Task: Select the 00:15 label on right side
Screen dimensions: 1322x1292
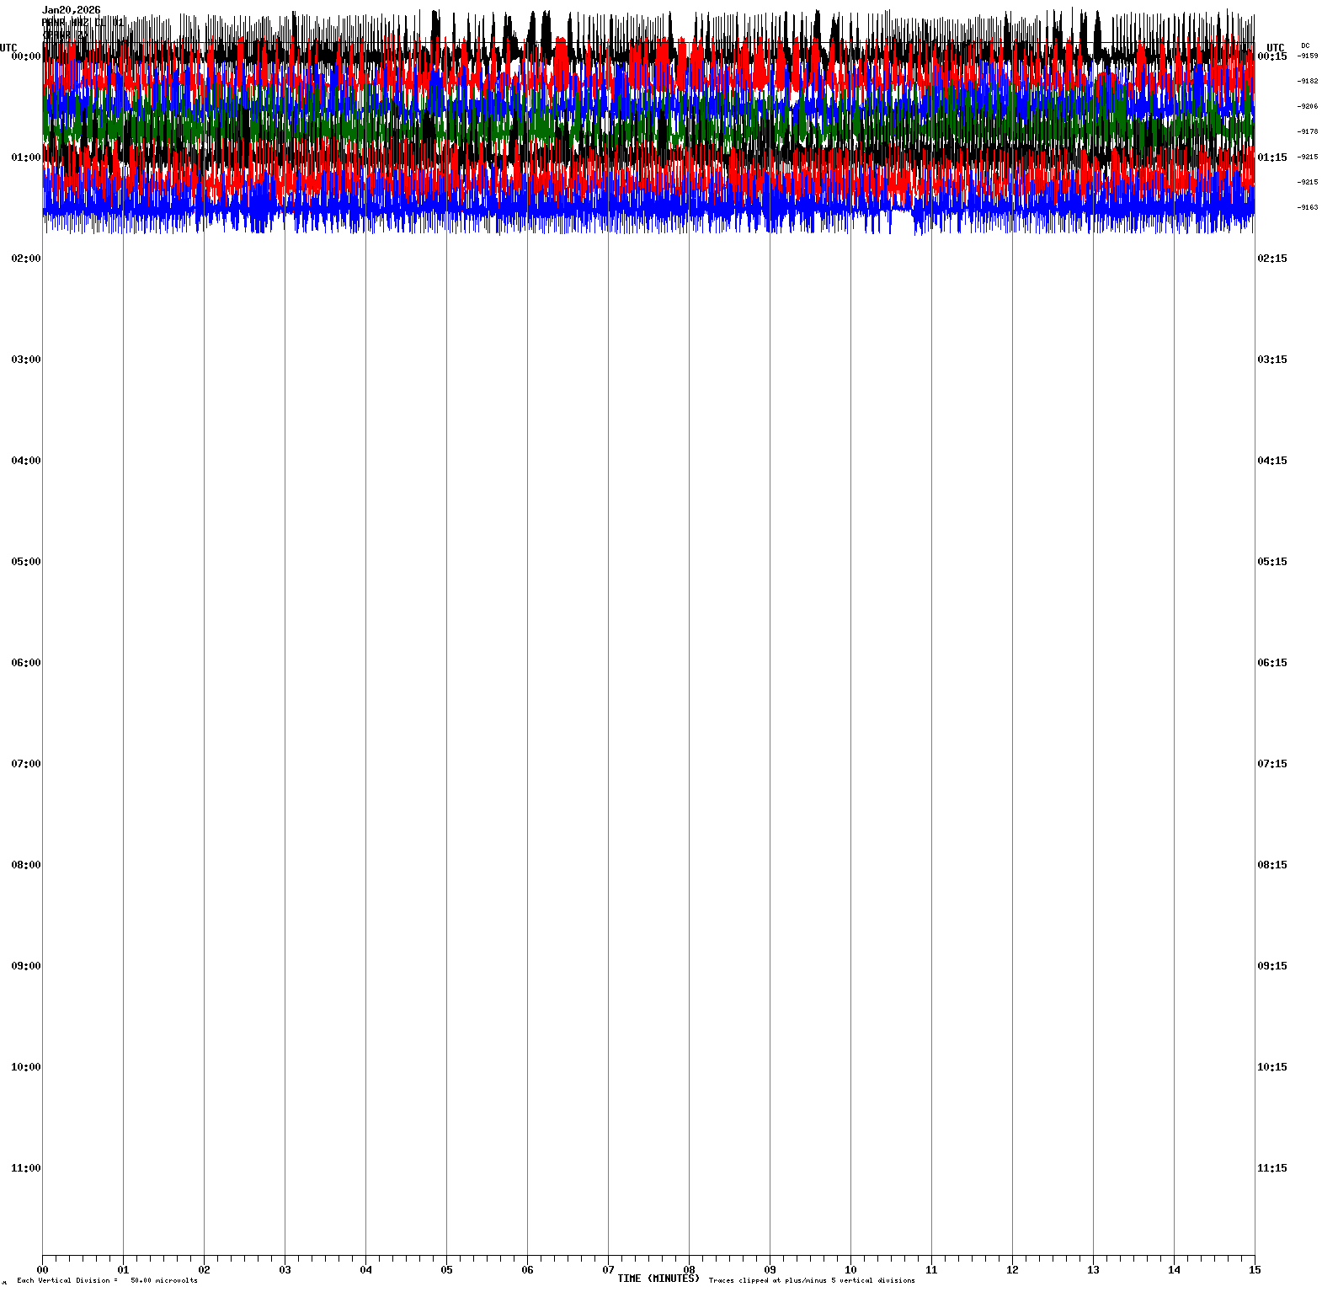Action: tap(1271, 56)
